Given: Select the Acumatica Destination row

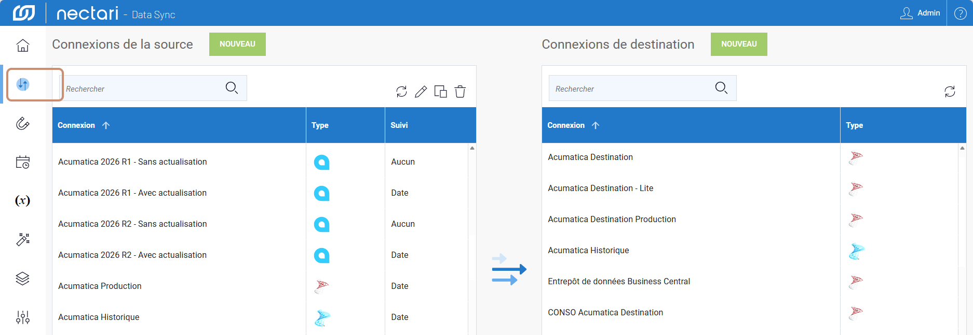Looking at the screenshot, I should coord(750,157).
